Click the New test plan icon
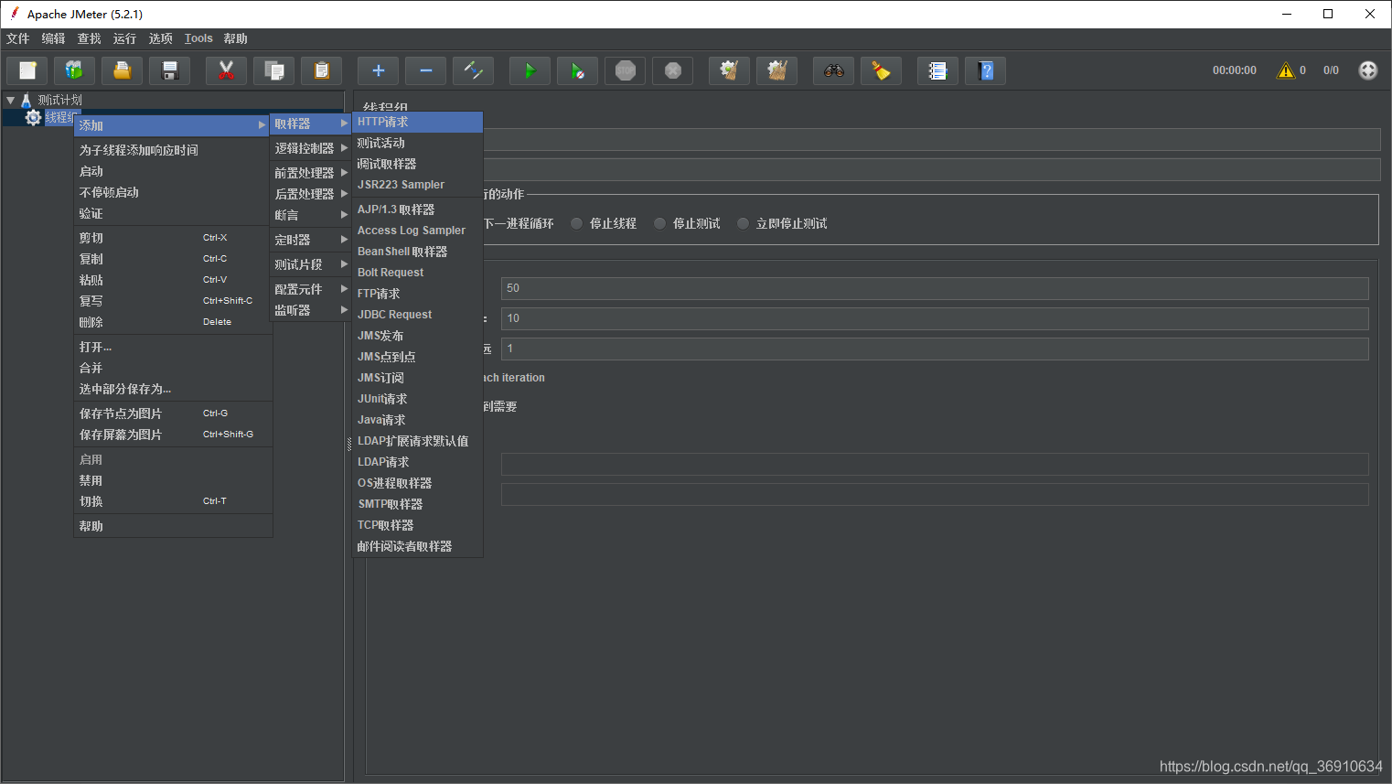Viewport: 1392px width, 784px height. (27, 70)
